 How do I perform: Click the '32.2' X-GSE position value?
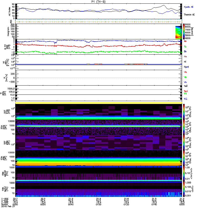15,199
